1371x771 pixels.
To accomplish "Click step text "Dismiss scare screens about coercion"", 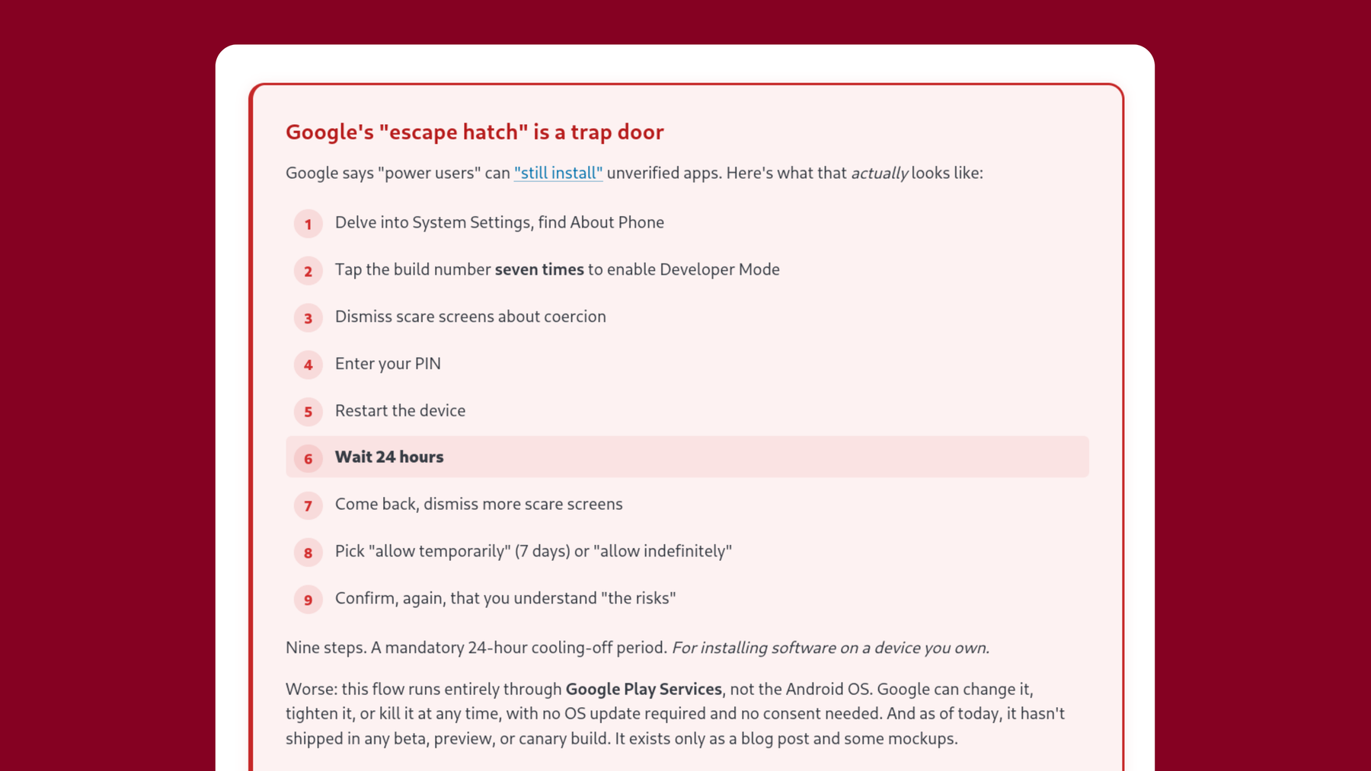I will [471, 317].
